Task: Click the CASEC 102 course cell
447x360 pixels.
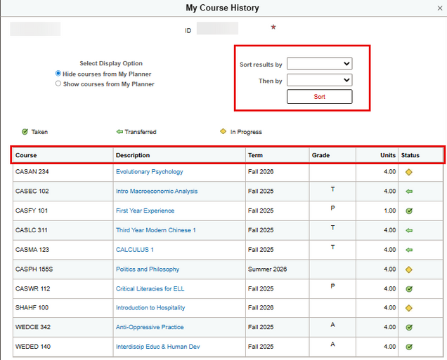Action: [x=63, y=192]
